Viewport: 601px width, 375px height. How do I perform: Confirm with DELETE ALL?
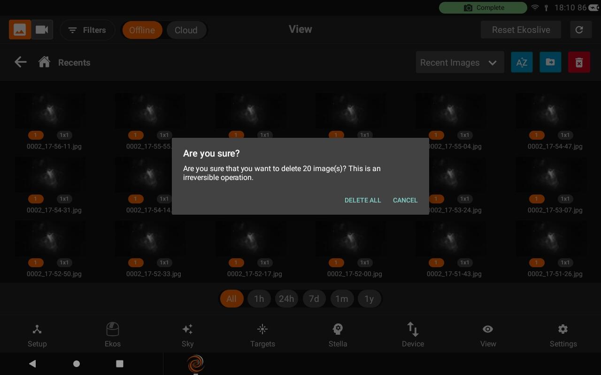(x=363, y=200)
